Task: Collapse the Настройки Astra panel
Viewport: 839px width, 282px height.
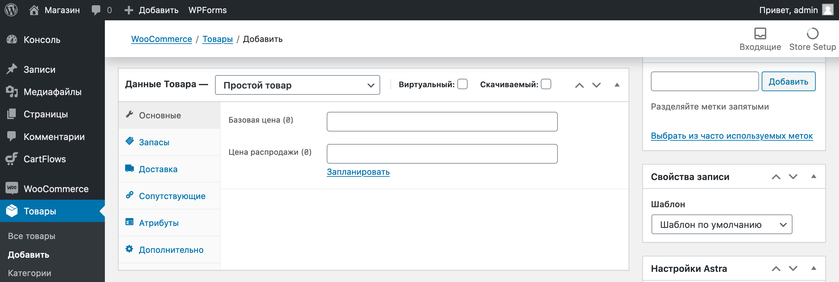Action: tap(814, 269)
